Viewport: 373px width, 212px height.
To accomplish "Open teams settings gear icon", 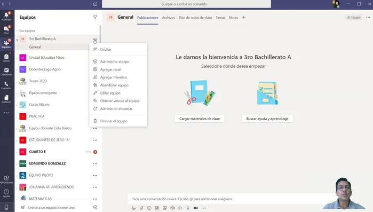I will tap(95, 207).
